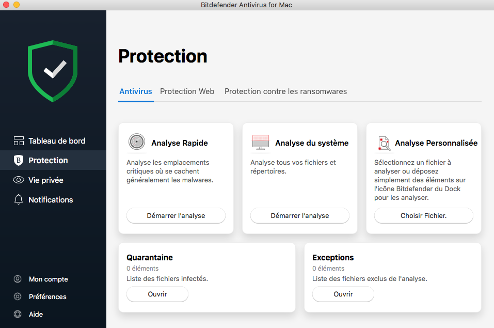This screenshot has width=494, height=328.
Task: Click the Choisir Fichier button
Action: click(423, 215)
